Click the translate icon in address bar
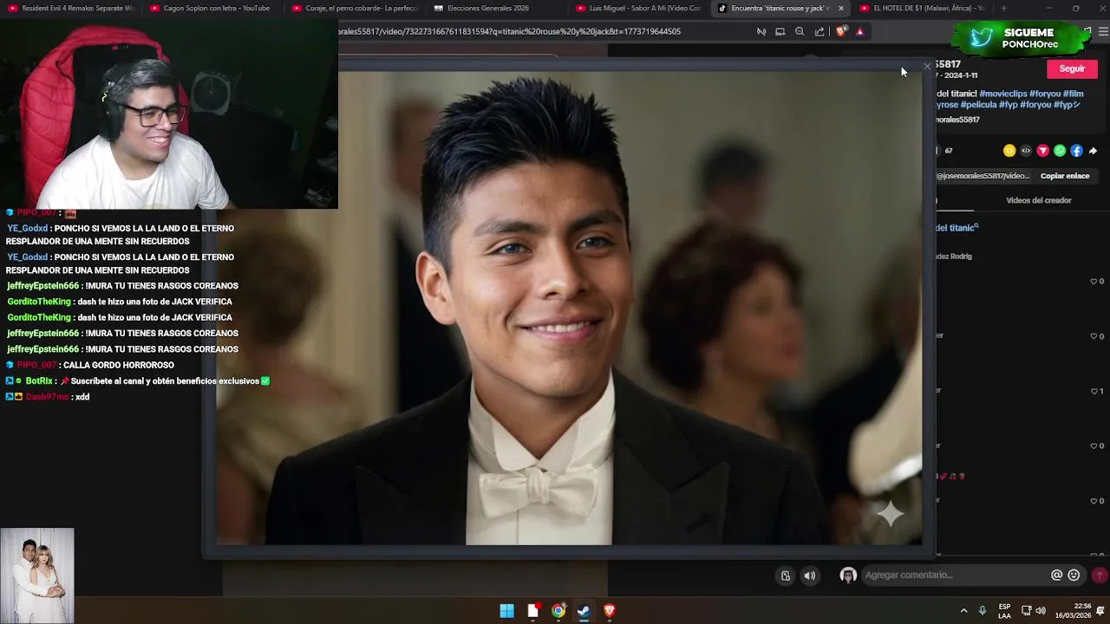Screen dimensions: 1110x624 click(x=761, y=31)
